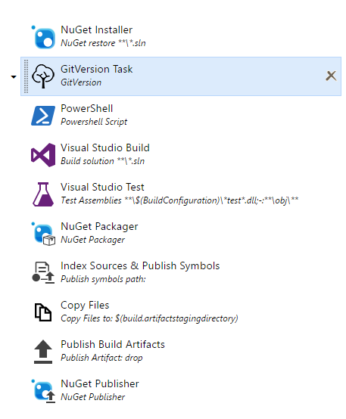Remove the GitVersion Task with the X
Image resolution: width=346 pixels, height=419 pixels.
[x=331, y=76]
